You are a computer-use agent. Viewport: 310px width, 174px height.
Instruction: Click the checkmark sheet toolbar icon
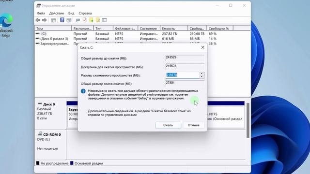click(x=85, y=20)
